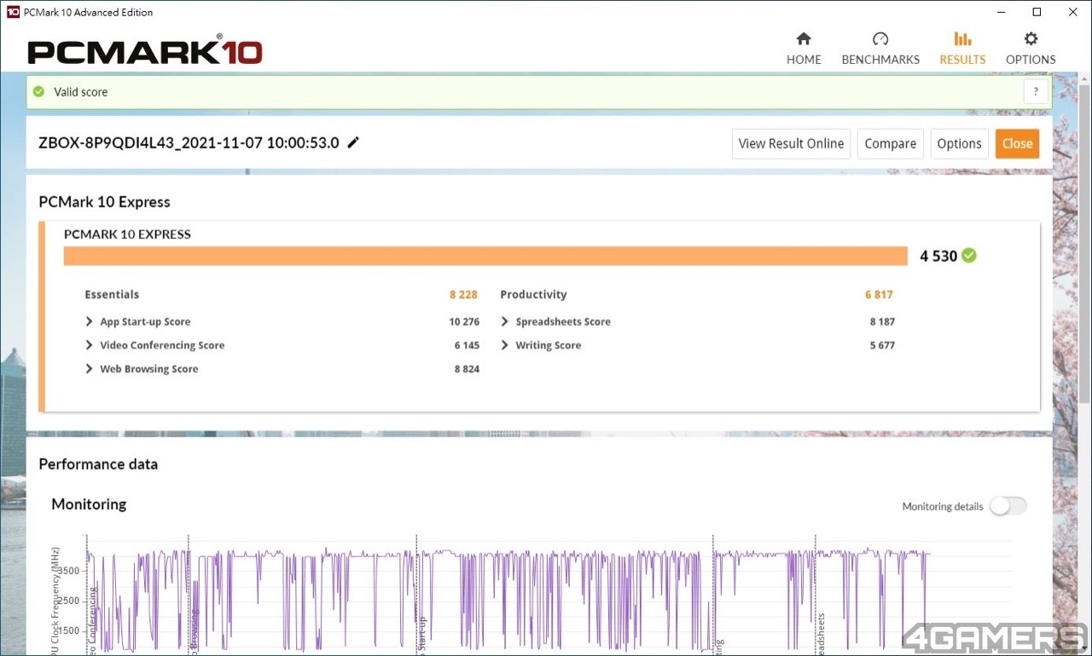Click the PCMark 10 title bar app icon
The image size is (1092, 656).
13,12
